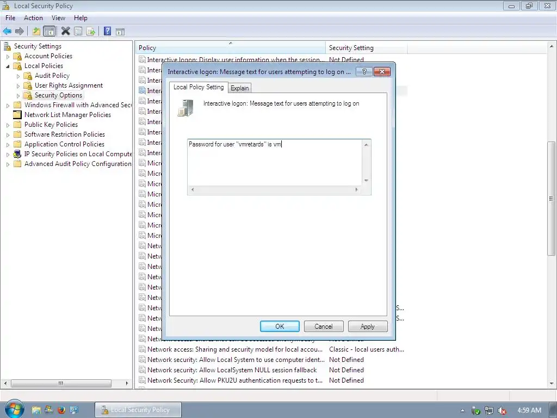Click the Back arrow in the toolbar
This screenshot has height=418, width=557.
coord(7,31)
